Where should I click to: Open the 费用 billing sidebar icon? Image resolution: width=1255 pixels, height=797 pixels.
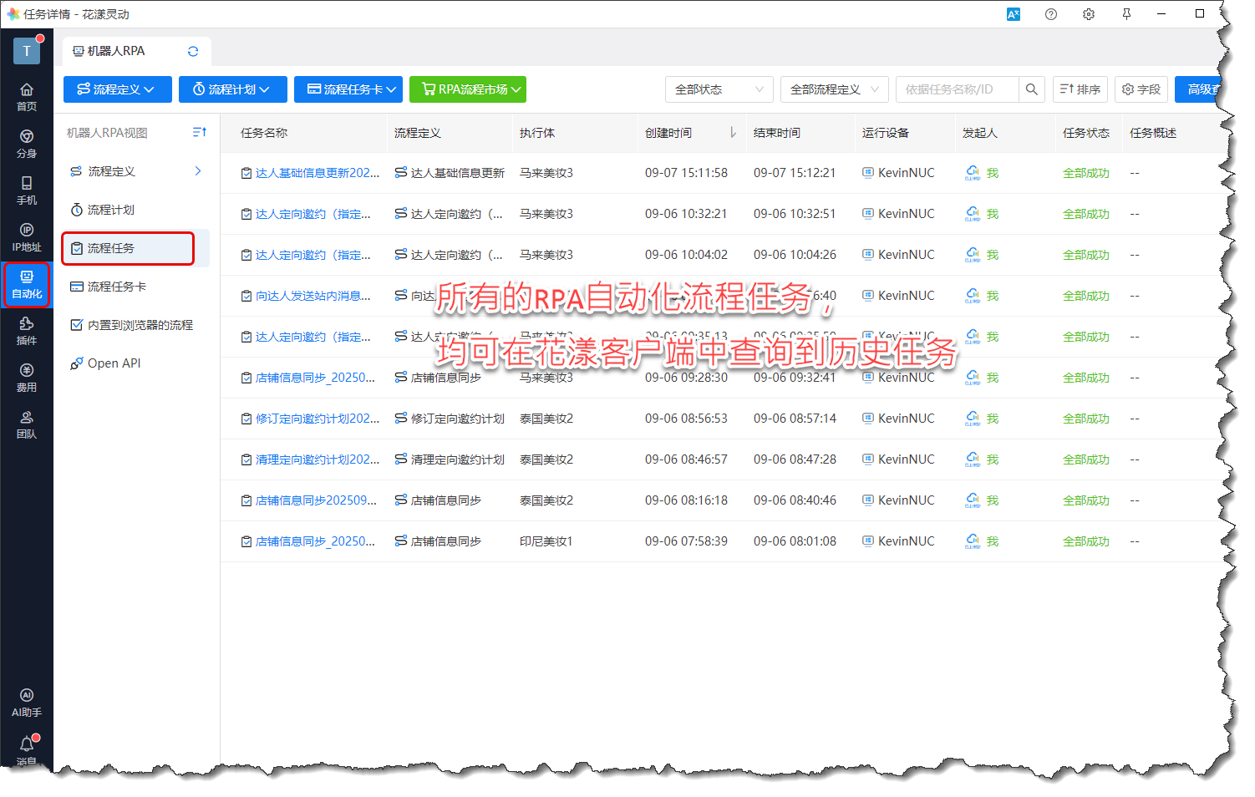coord(27,377)
